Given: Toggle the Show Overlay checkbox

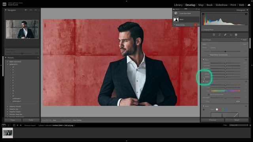Looking at the screenshot, I should pos(175,25).
